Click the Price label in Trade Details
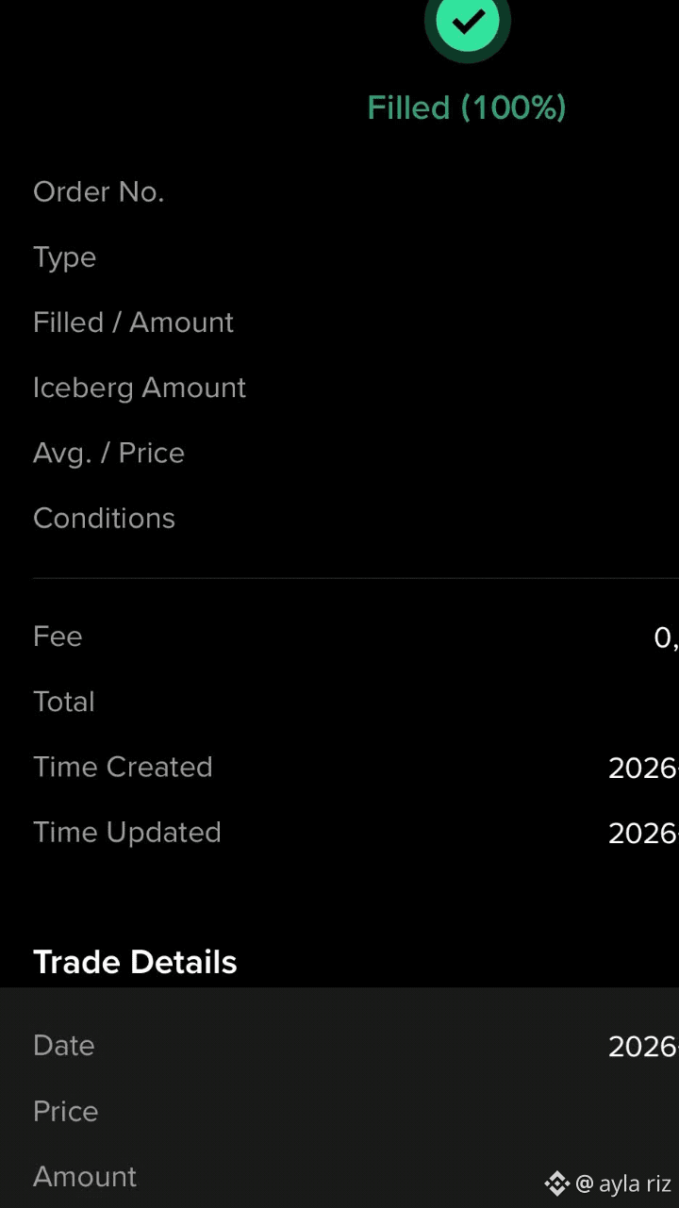 pos(66,1112)
